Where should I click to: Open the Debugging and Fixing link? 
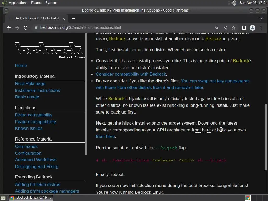click(x=37, y=166)
